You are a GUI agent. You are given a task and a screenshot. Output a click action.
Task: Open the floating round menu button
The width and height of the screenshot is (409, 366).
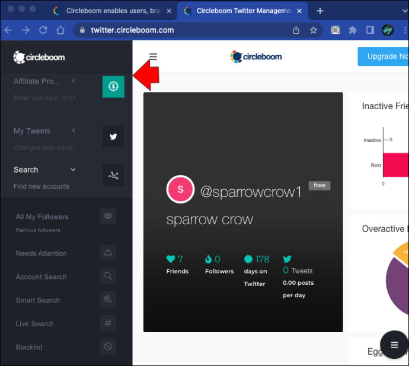tap(394, 345)
